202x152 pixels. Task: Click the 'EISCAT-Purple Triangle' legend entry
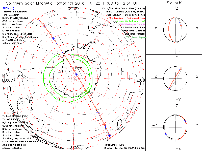tap(133, 24)
